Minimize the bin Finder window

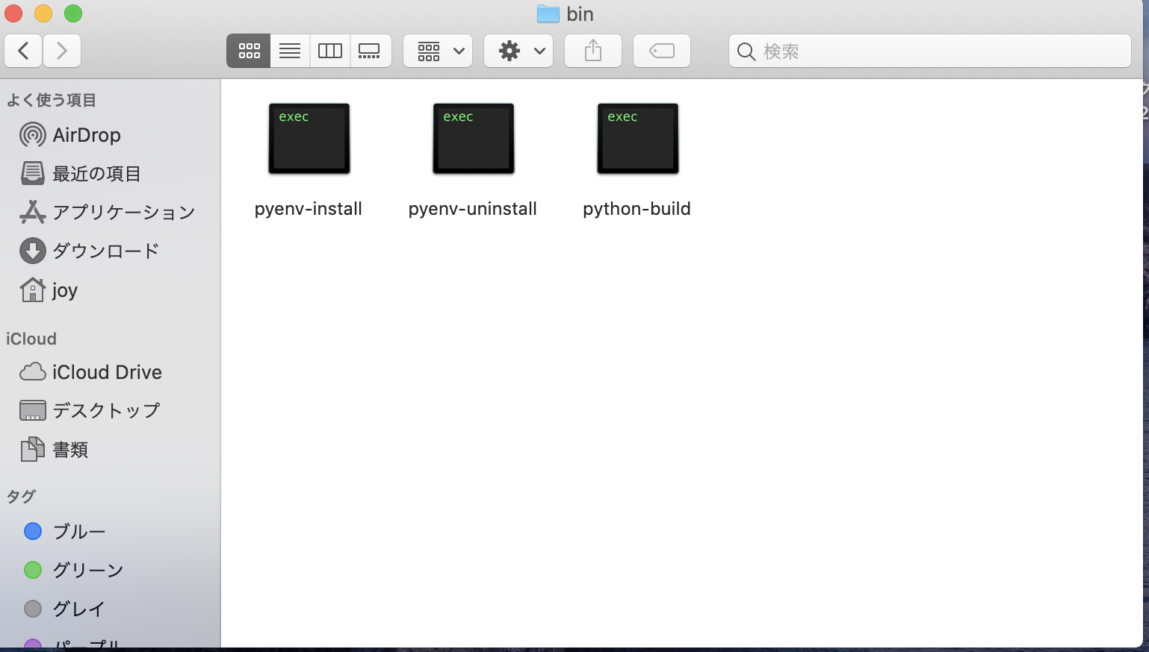(43, 13)
